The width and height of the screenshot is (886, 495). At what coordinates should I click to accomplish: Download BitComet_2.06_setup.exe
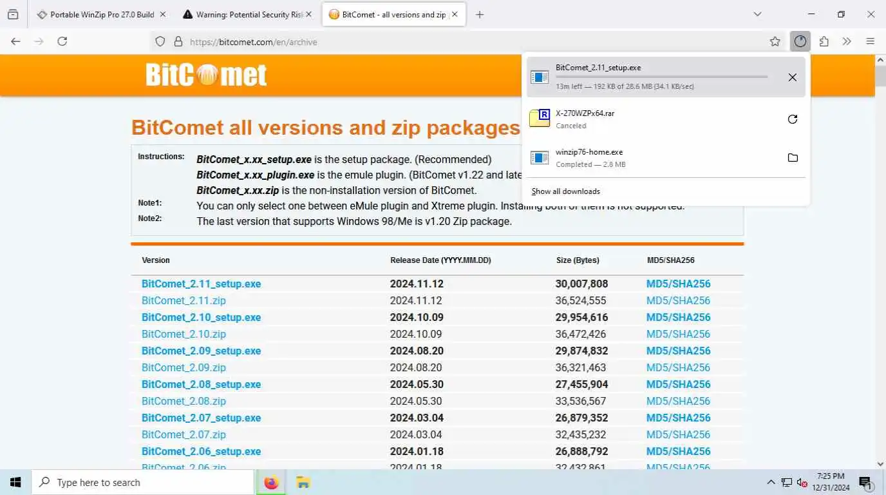pyautogui.click(x=201, y=451)
